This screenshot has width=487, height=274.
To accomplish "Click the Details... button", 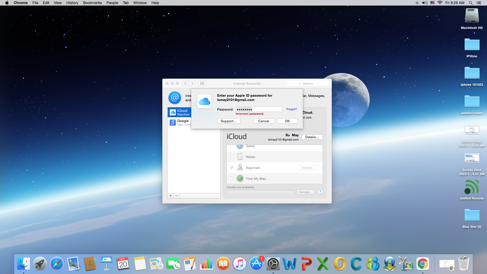I will [312, 137].
